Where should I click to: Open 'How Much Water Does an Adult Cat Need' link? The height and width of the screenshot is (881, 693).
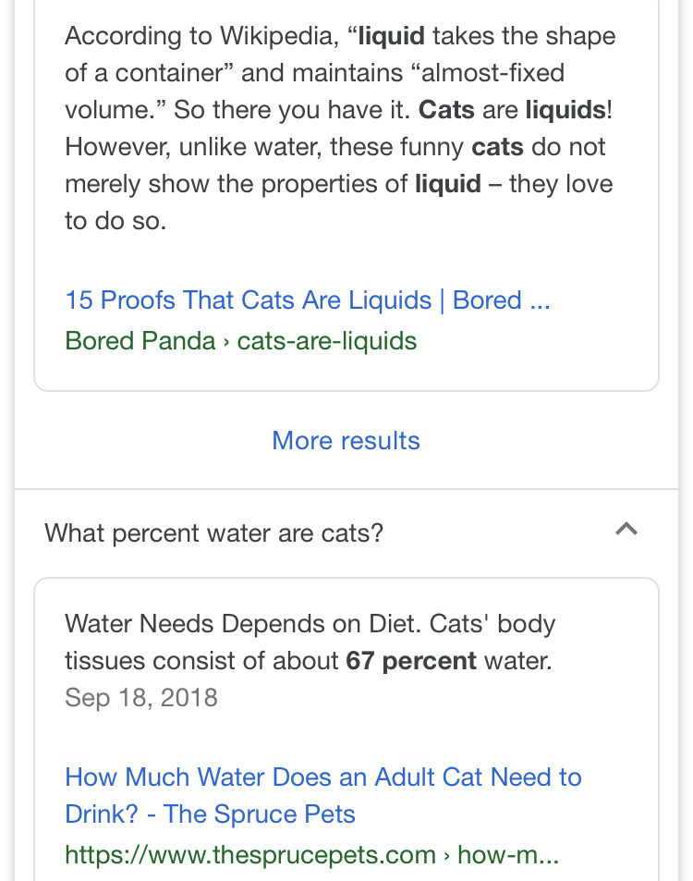point(322,777)
